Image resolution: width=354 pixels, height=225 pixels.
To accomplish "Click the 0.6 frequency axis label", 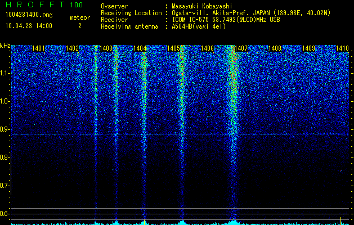I will click(x=5, y=214).
